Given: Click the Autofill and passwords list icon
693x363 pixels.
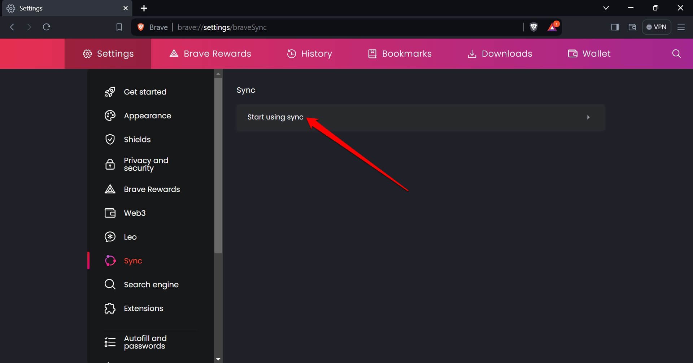Looking at the screenshot, I should coord(110,342).
